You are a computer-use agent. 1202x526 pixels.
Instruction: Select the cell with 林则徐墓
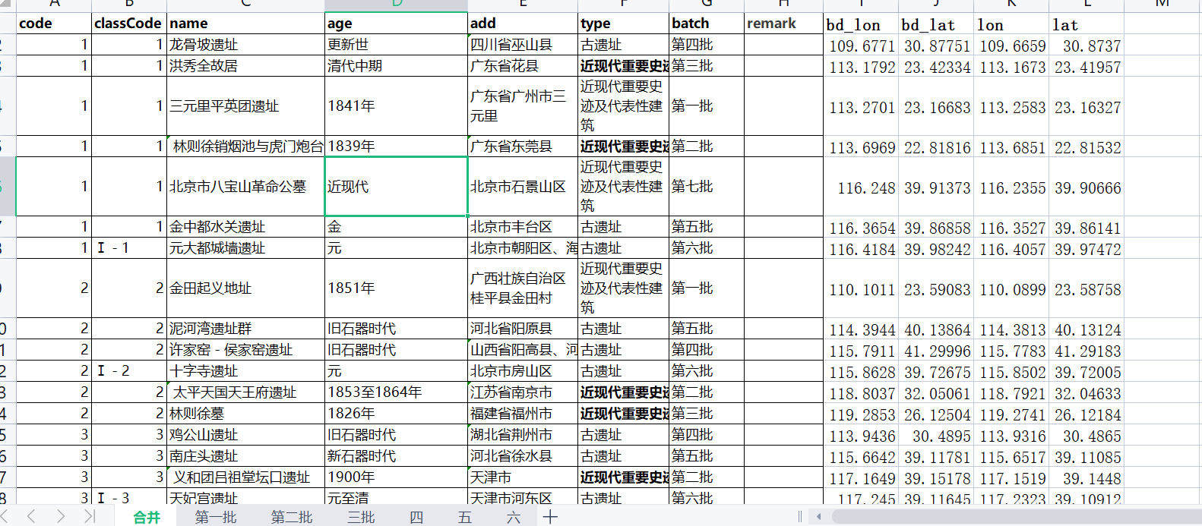[x=245, y=414]
